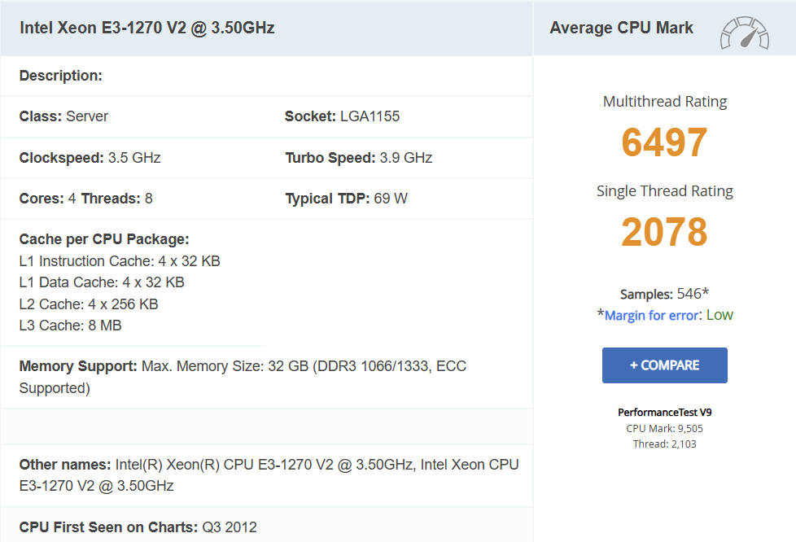Viewport: 796px width, 542px height.
Task: Click the Typical TDP 69 W field
Action: (346, 199)
